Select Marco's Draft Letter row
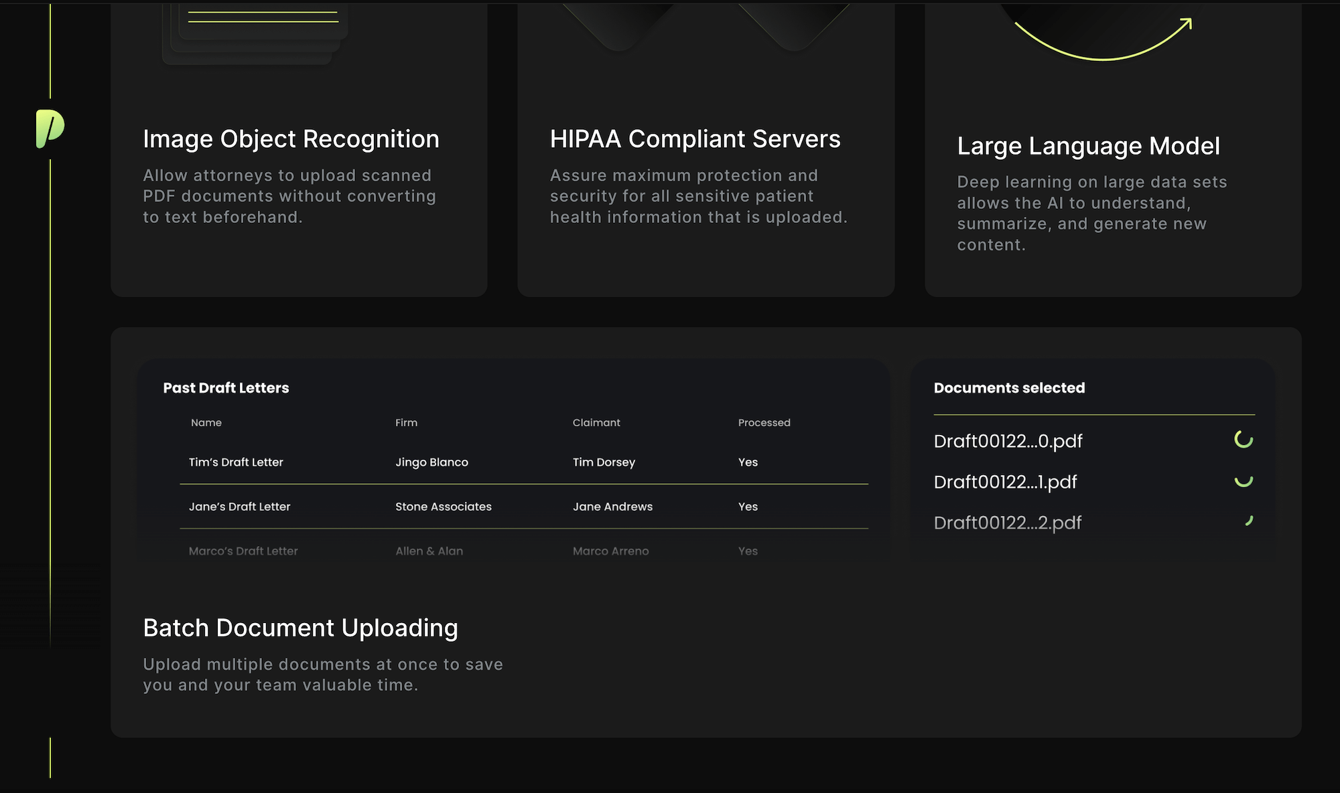 tap(243, 551)
